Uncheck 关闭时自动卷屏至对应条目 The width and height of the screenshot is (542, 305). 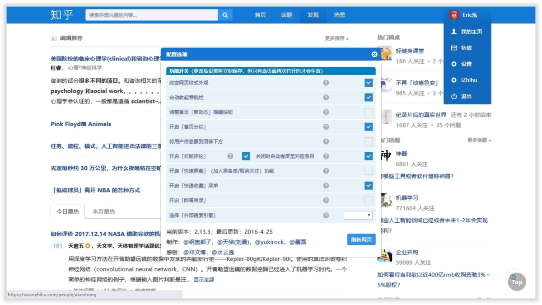[x=246, y=156]
